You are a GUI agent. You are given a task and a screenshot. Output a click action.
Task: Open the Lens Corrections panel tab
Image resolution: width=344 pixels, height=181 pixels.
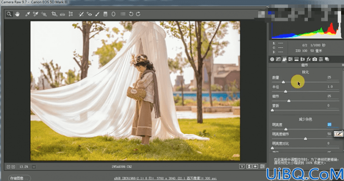point(303,59)
